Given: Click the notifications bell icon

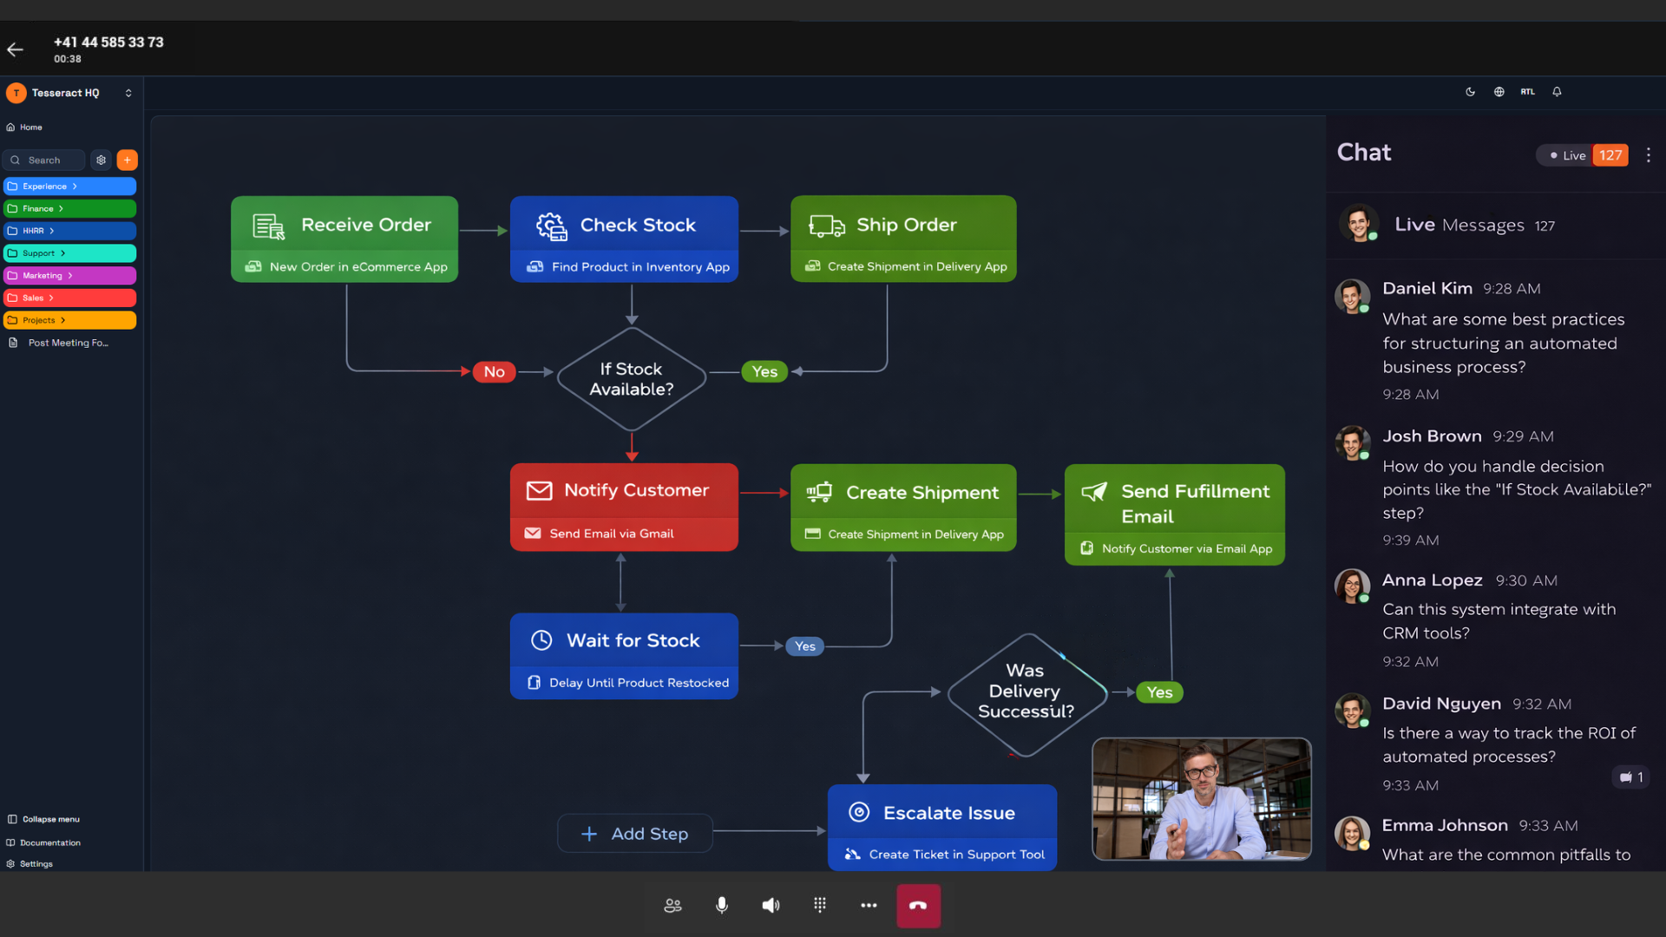Looking at the screenshot, I should tap(1557, 92).
